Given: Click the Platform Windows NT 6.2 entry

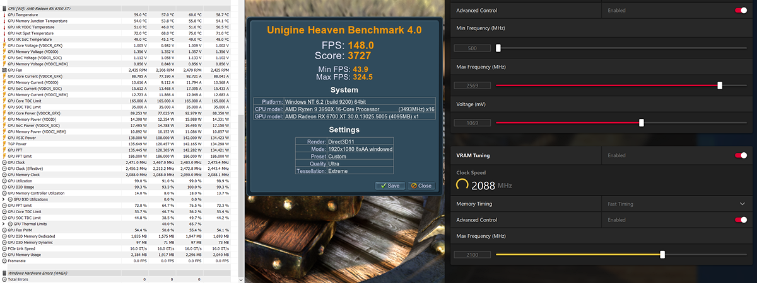Looking at the screenshot, I should [x=345, y=101].
